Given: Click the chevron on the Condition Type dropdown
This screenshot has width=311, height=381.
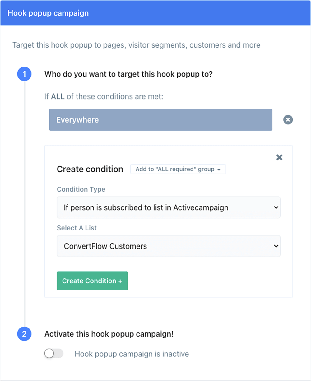Looking at the screenshot, I should tap(276, 207).
